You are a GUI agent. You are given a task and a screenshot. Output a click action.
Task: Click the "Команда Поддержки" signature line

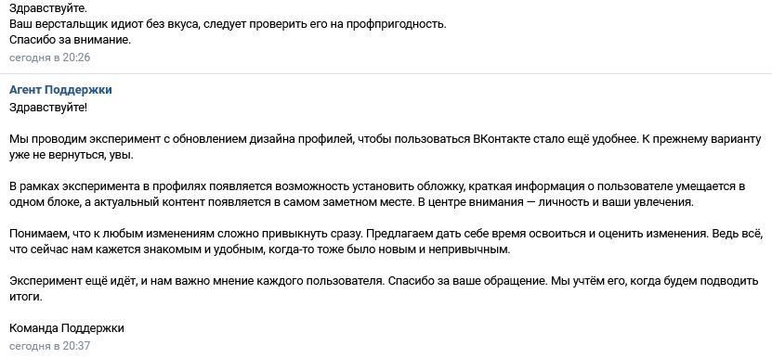[x=67, y=328]
